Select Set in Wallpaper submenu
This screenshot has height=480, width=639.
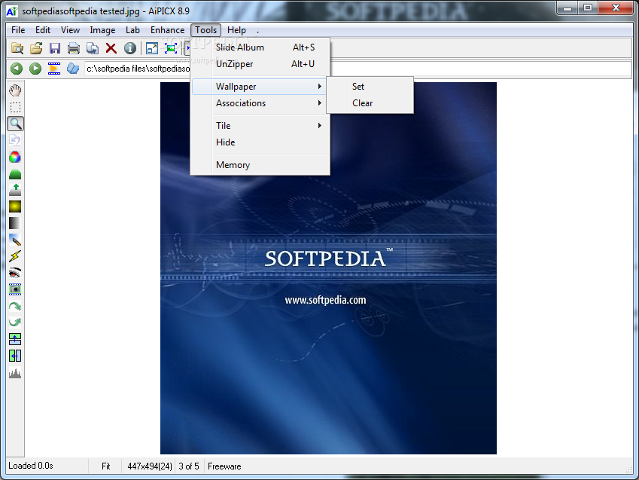click(370, 87)
